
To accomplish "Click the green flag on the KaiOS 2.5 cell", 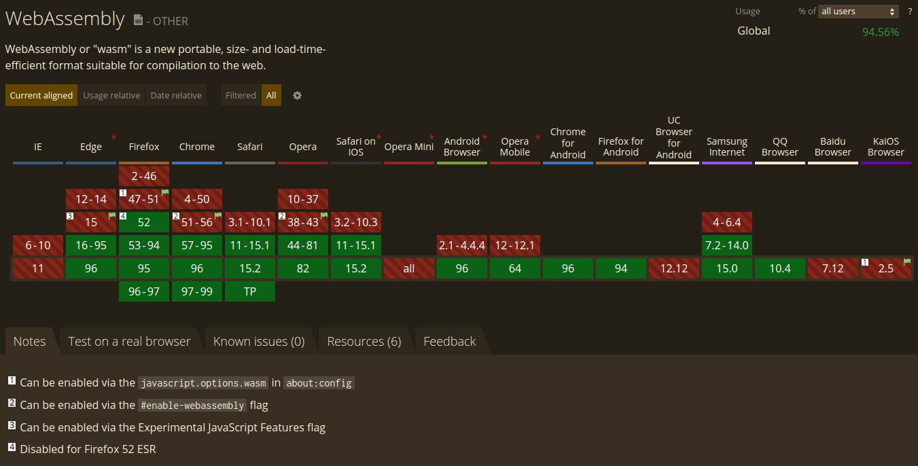I will pos(907,262).
